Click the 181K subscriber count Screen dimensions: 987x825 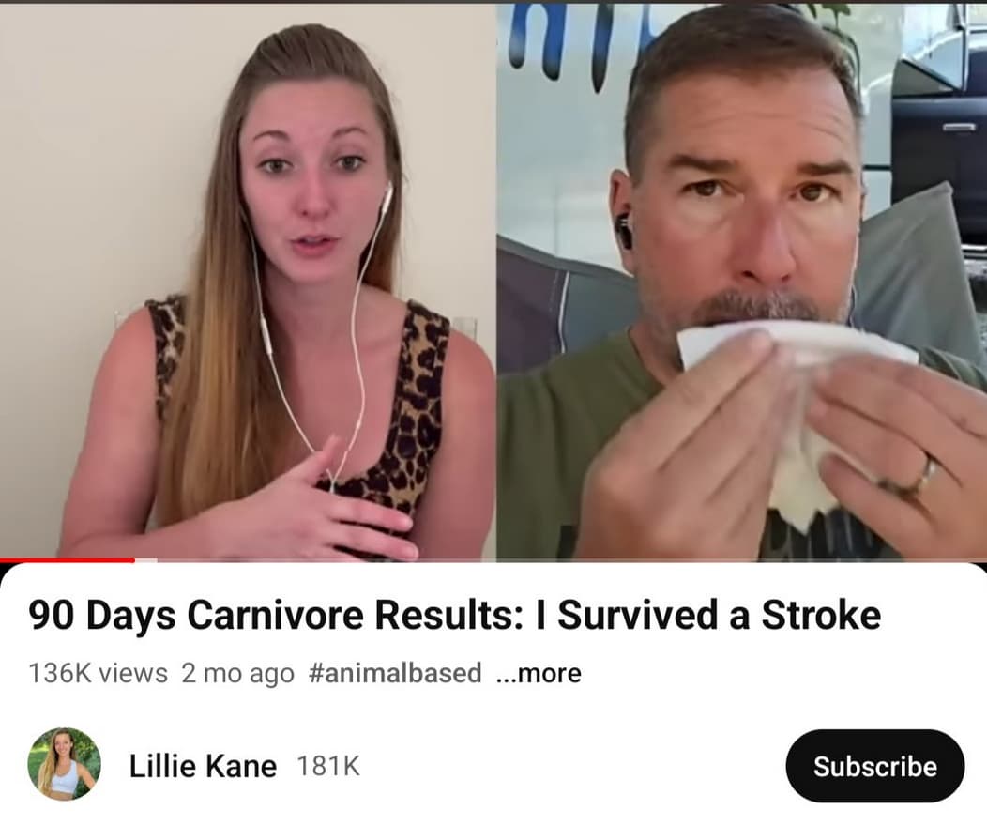(x=328, y=766)
